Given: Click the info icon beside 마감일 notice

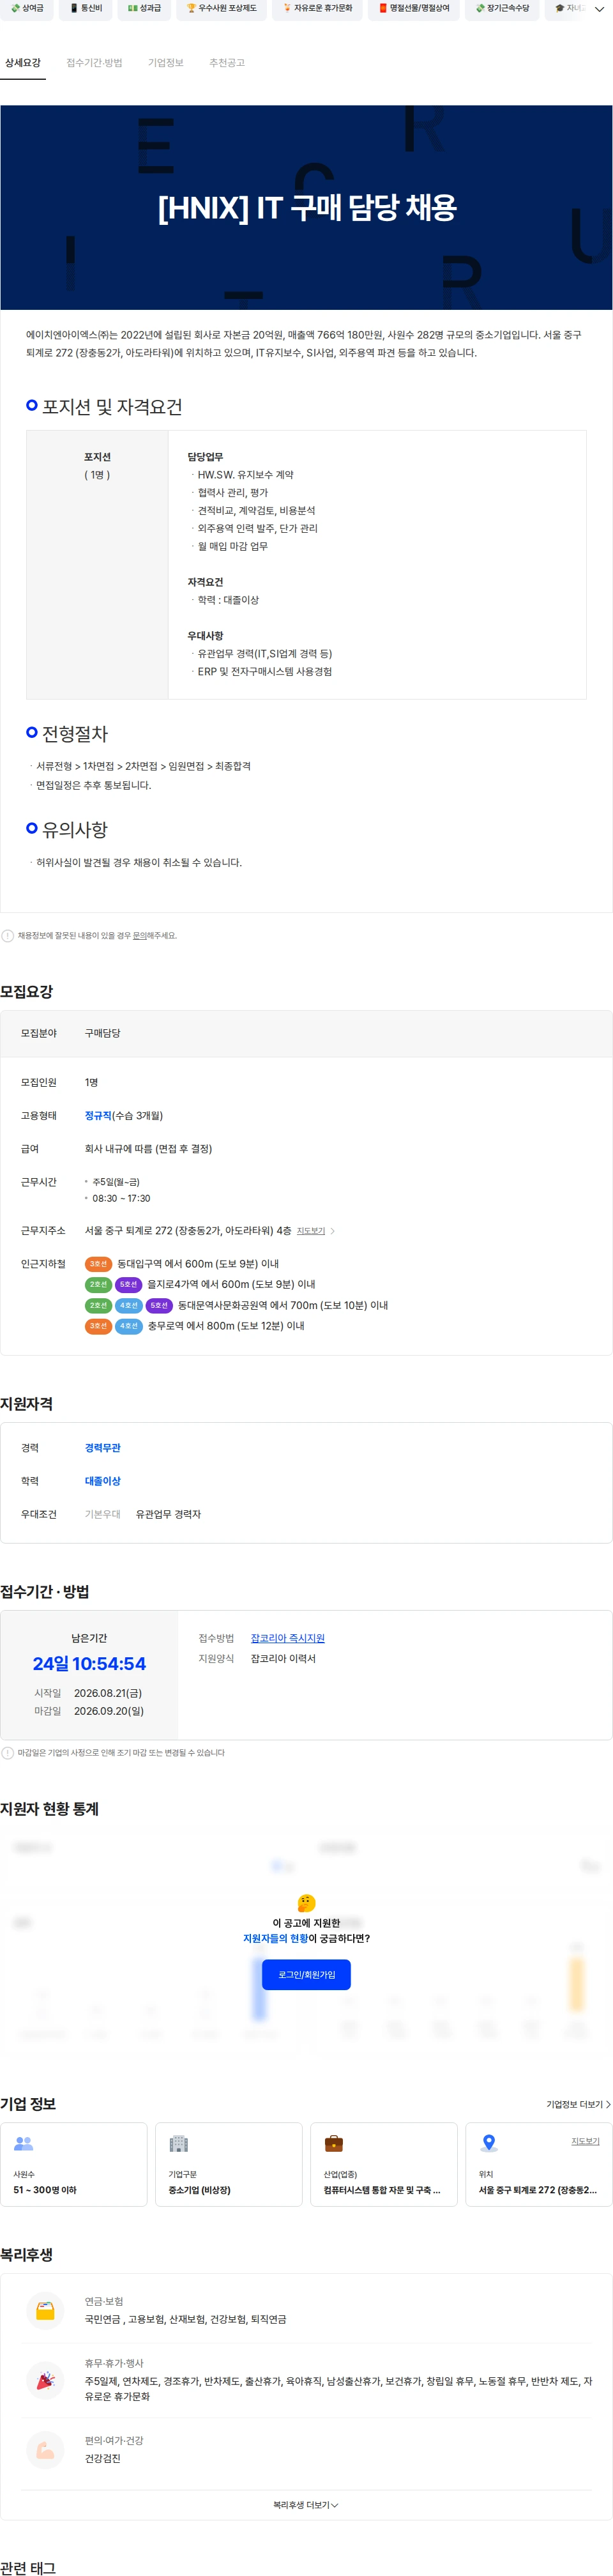Looking at the screenshot, I should [8, 1753].
